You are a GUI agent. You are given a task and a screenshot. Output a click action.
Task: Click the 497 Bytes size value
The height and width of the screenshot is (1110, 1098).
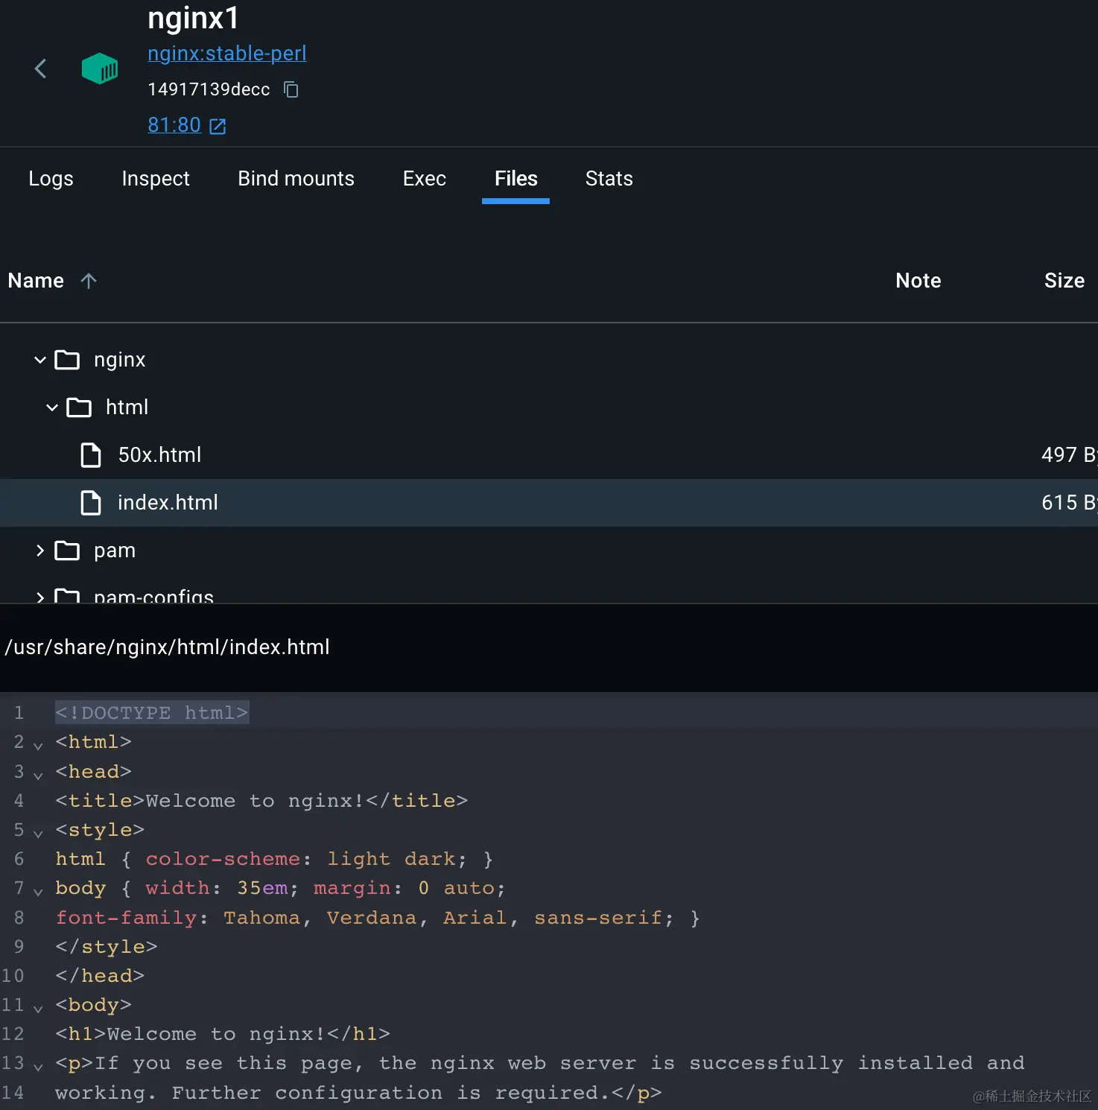click(1069, 455)
